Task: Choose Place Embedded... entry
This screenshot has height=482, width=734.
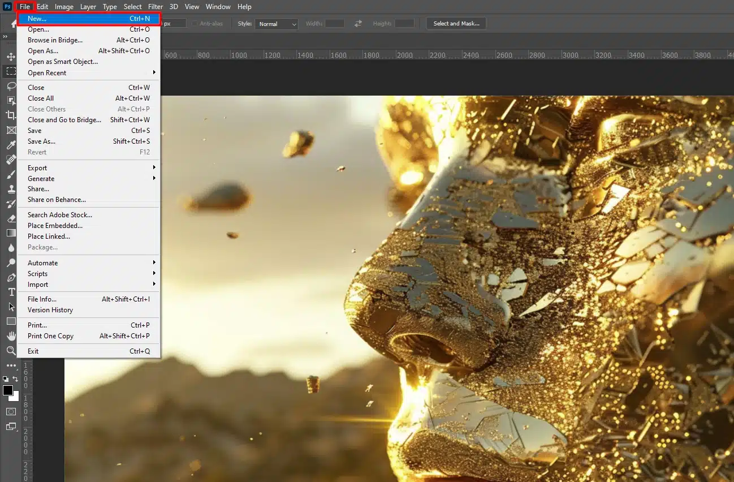Action: pos(89,226)
